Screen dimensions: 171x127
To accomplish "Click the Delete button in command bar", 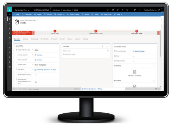I will (x=38, y=14).
